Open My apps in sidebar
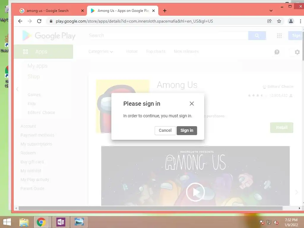 point(37,66)
